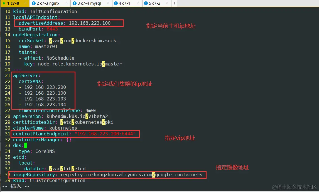Click the apiVersion kubeadm.k8s.io/v1beta2 line
The height and width of the screenshot is (192, 319).
point(60,117)
